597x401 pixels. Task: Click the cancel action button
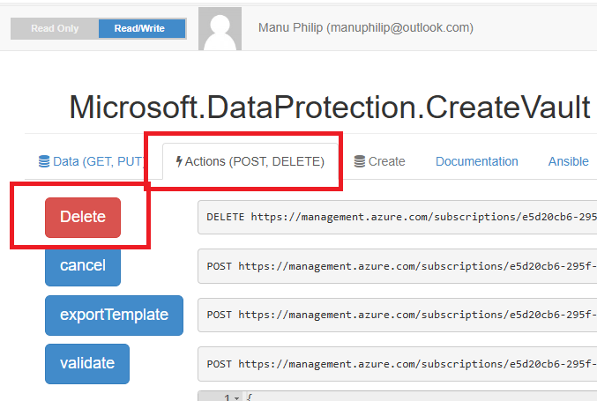point(83,266)
